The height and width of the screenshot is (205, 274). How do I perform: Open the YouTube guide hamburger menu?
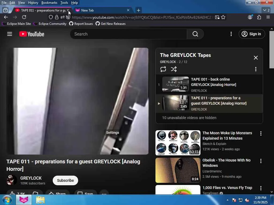coord(10,34)
